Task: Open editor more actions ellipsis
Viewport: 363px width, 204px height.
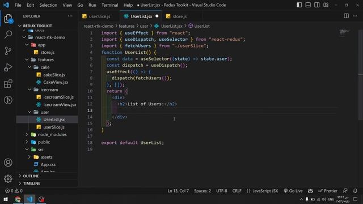Action: tap(355, 16)
